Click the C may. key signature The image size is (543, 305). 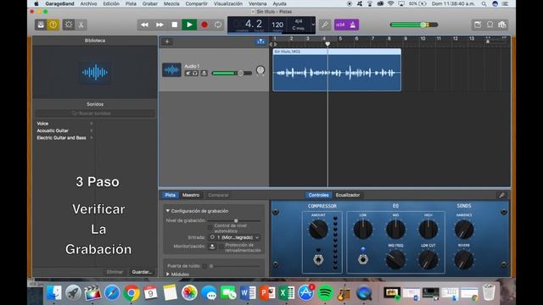[x=298, y=28]
